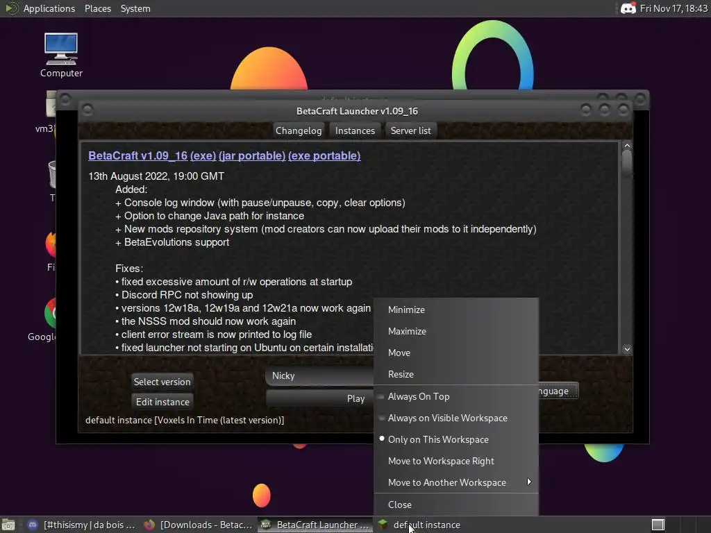Click the BetaCraft Launcher v1.09_16 title bar
This screenshot has width=711, height=533.
coord(357,111)
